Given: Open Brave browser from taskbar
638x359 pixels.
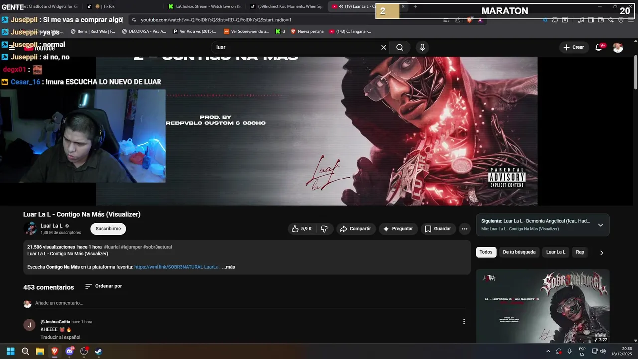Looking at the screenshot, I should point(55,351).
